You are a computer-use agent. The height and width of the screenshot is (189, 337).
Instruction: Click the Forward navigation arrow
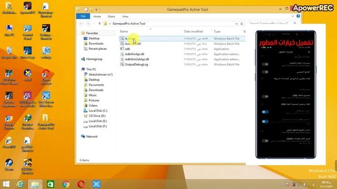click(88, 24)
